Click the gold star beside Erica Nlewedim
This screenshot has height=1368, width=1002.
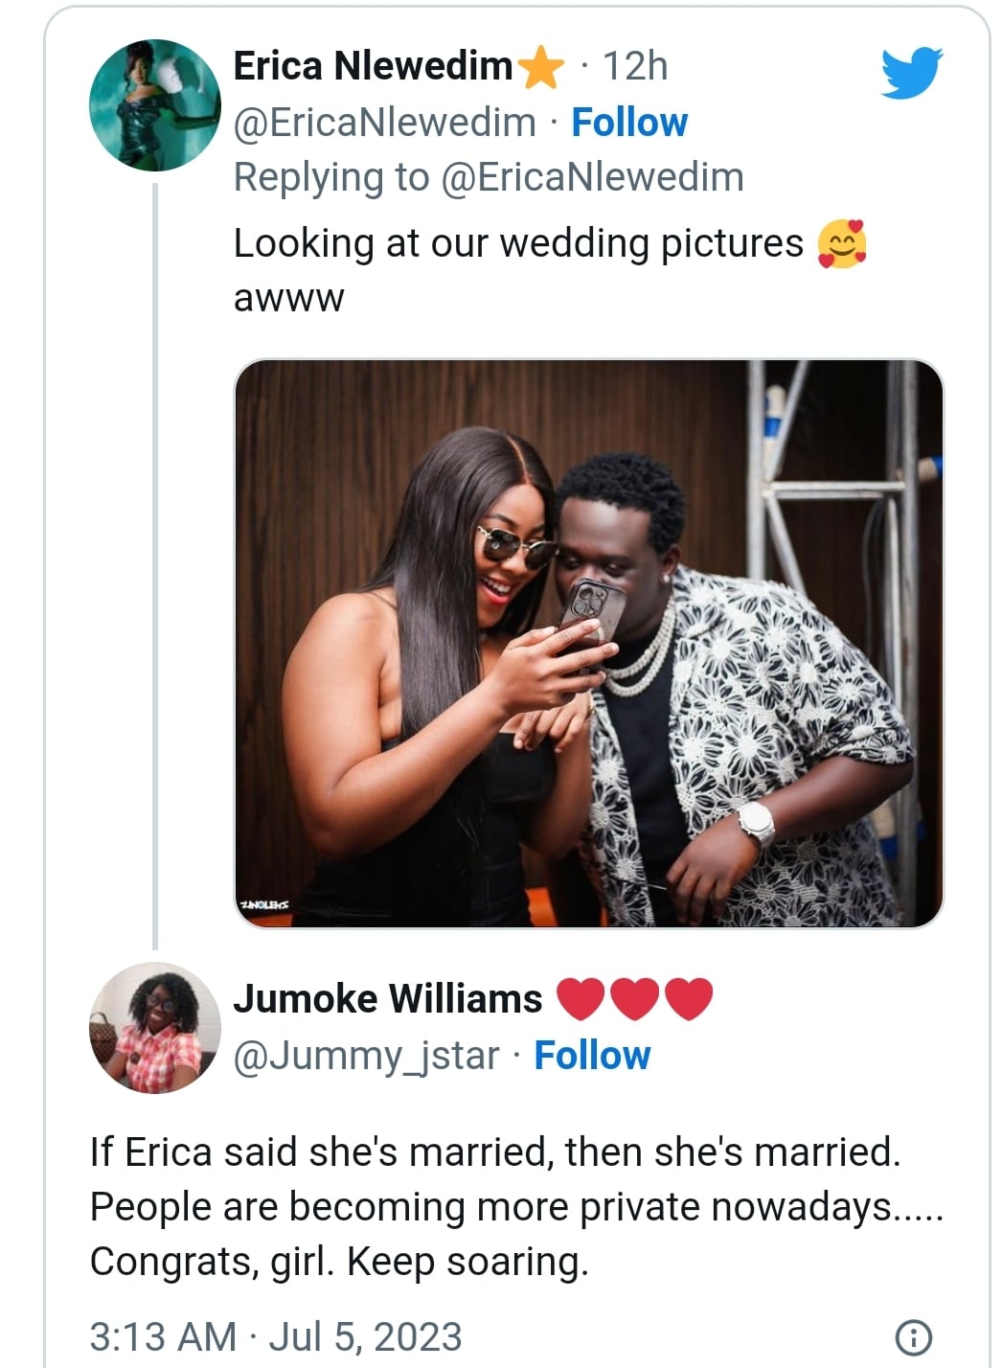541,68
